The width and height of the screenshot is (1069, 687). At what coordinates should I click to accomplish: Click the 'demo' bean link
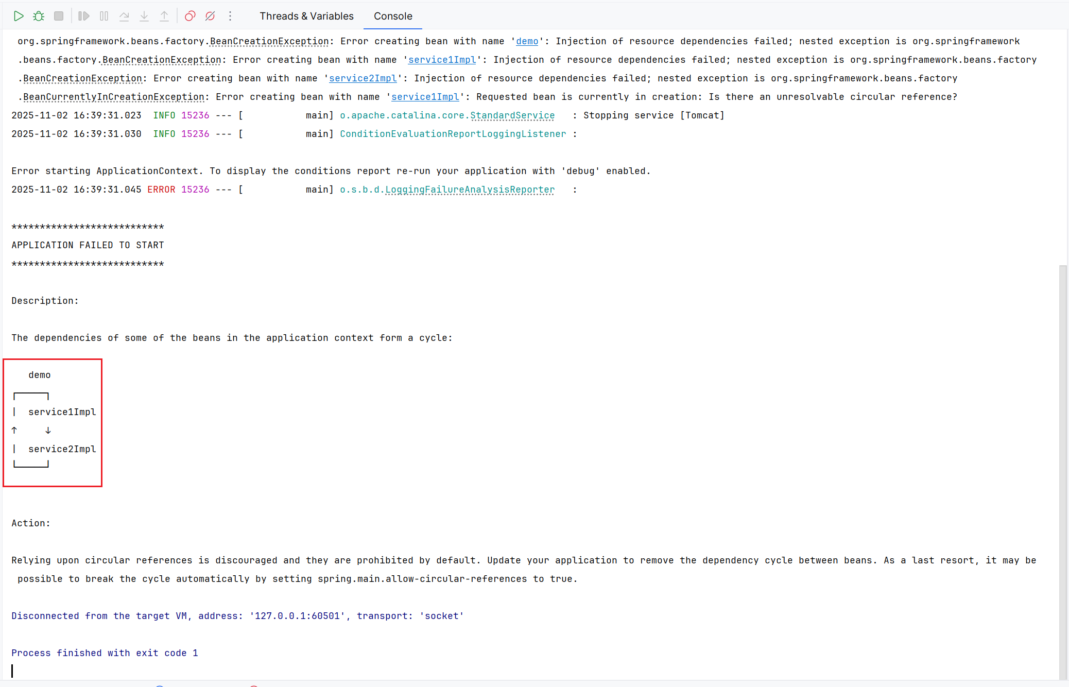point(527,41)
